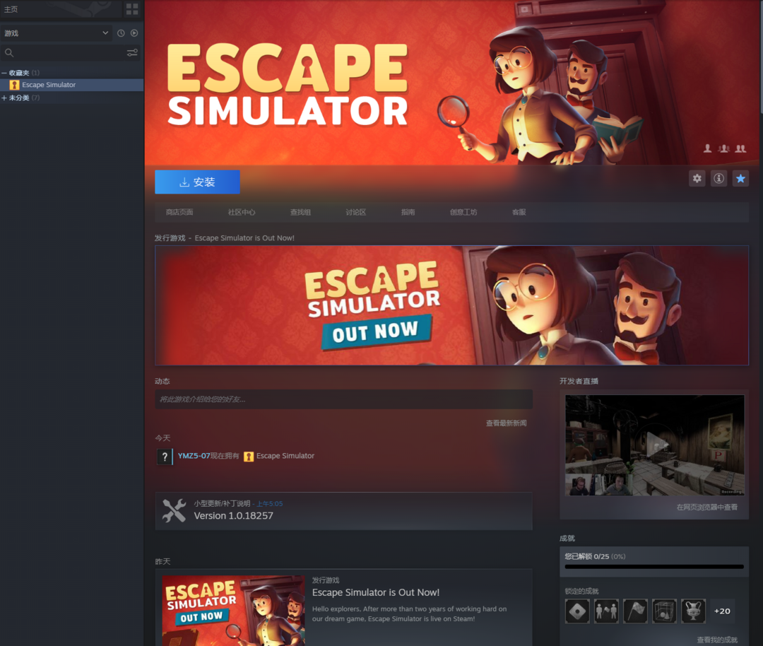Click the page vertical scrollbar
Image resolution: width=763 pixels, height=646 pixels.
click(x=761, y=57)
